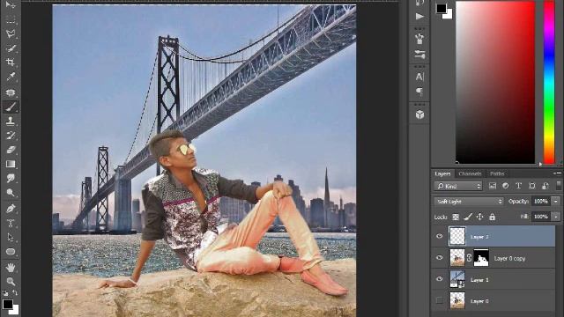The height and width of the screenshot is (317, 564).
Task: Open the Brush settings panel
Action: click(x=419, y=55)
